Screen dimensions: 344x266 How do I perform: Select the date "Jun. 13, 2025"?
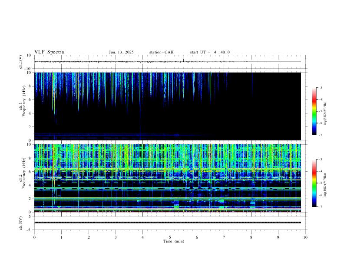tap(121, 52)
